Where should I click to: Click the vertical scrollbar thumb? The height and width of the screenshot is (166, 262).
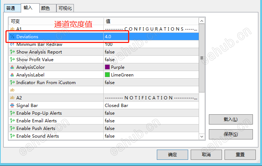(202, 58)
